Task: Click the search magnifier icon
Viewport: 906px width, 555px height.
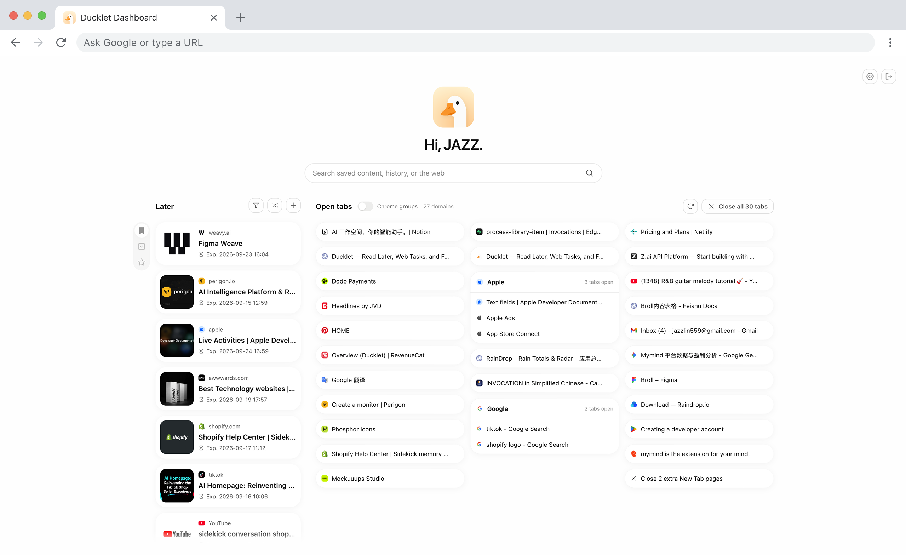Action: click(589, 173)
